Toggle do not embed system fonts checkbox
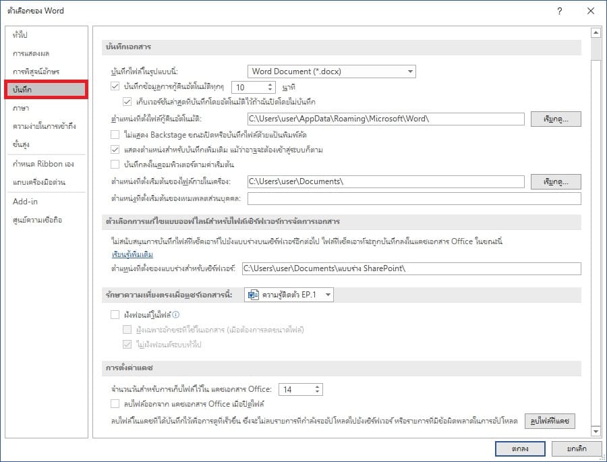The image size is (607, 462). 127,344
